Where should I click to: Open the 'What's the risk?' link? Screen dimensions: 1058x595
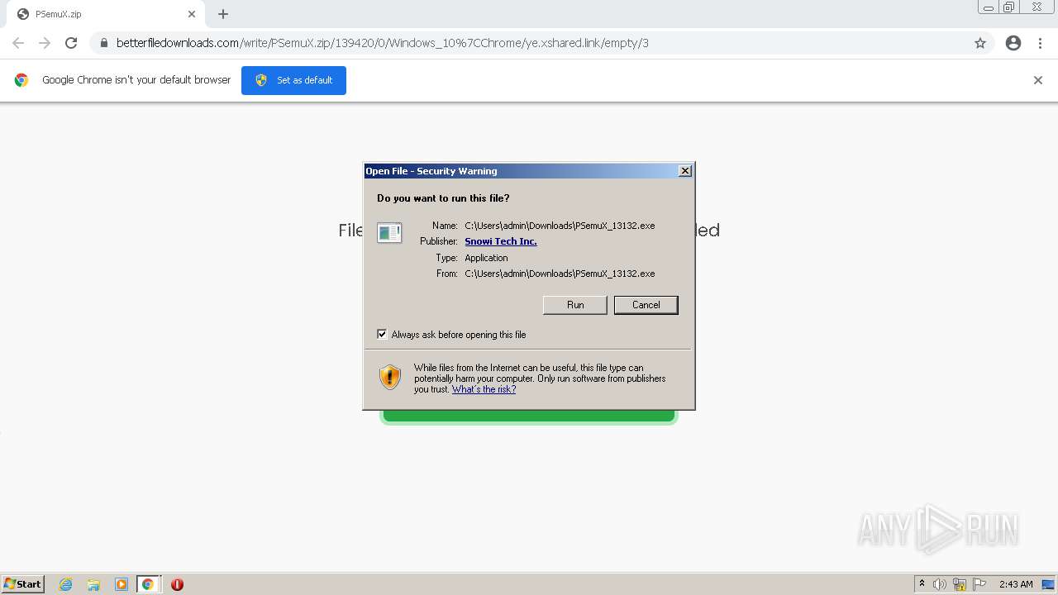pos(484,389)
